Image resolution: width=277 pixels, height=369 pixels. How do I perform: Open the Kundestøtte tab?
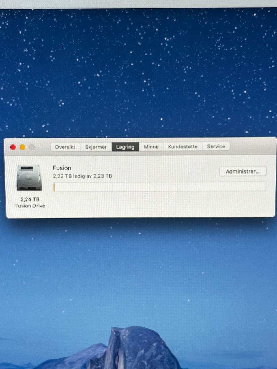coord(183,146)
